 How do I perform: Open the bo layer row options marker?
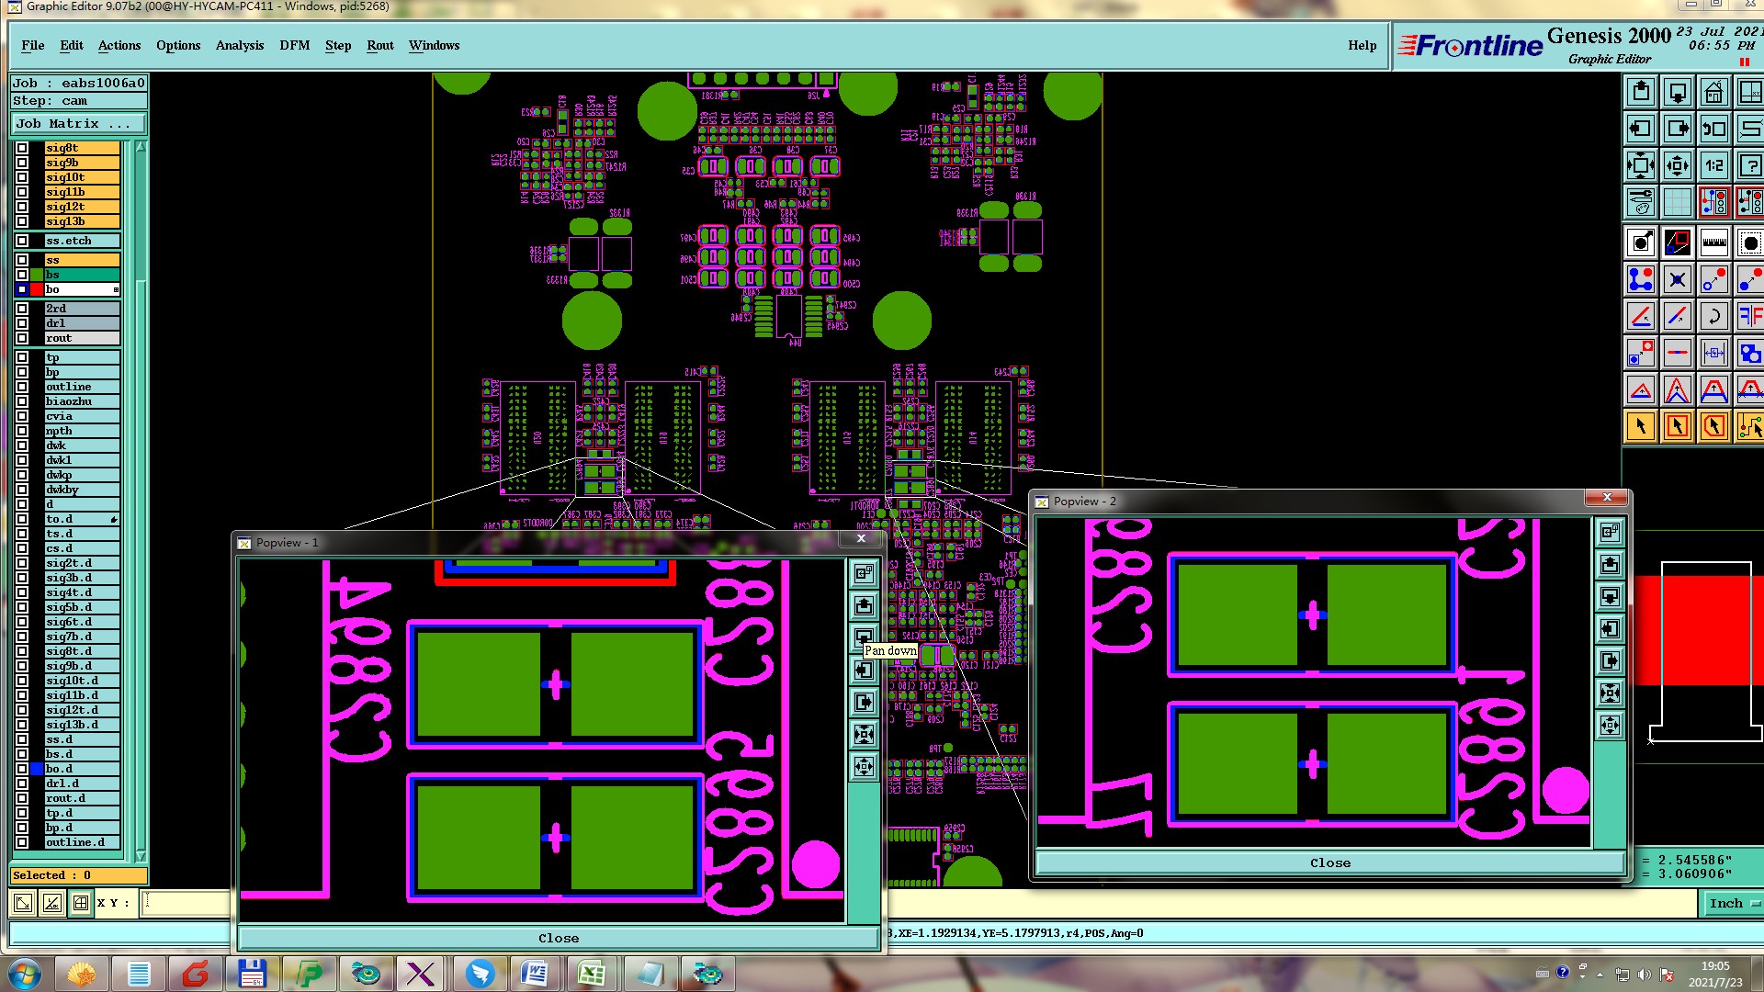[x=116, y=289]
